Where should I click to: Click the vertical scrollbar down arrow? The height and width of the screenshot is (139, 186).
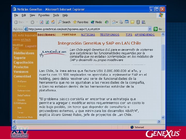click(163, 117)
